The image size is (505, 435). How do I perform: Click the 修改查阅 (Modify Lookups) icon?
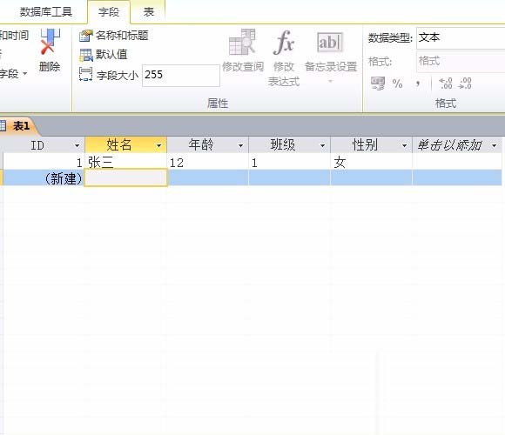coord(242,42)
